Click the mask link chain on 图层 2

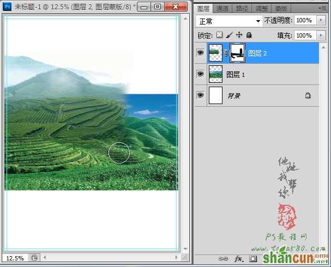pyautogui.click(x=226, y=53)
